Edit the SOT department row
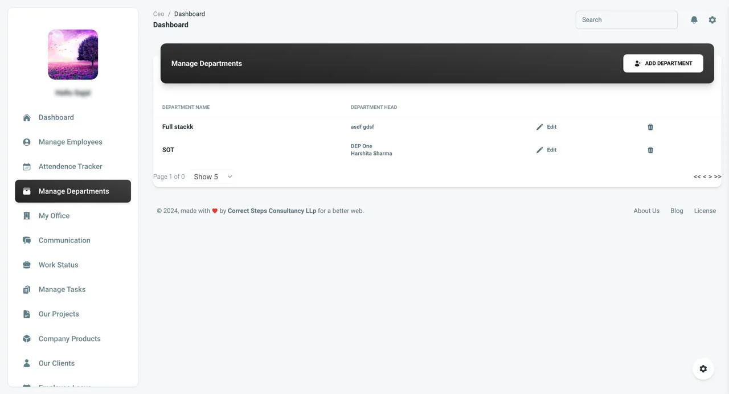This screenshot has height=394, width=729. [546, 150]
